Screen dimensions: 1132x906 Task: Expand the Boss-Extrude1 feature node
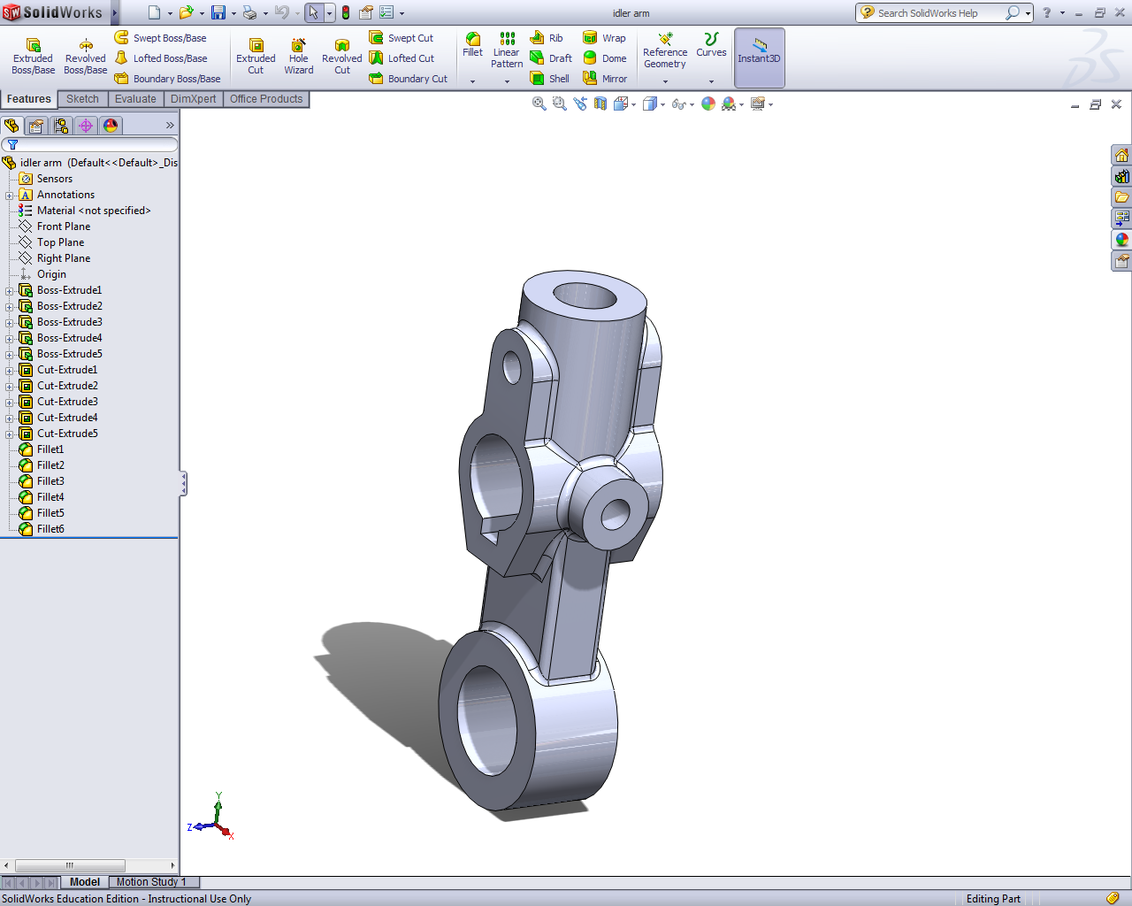click(x=10, y=290)
